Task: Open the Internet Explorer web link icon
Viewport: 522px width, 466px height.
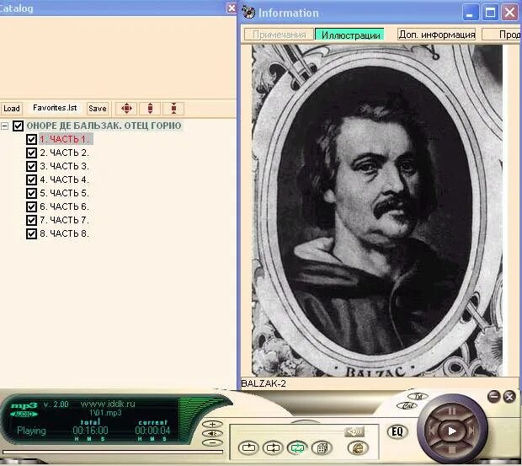Action: [x=358, y=447]
